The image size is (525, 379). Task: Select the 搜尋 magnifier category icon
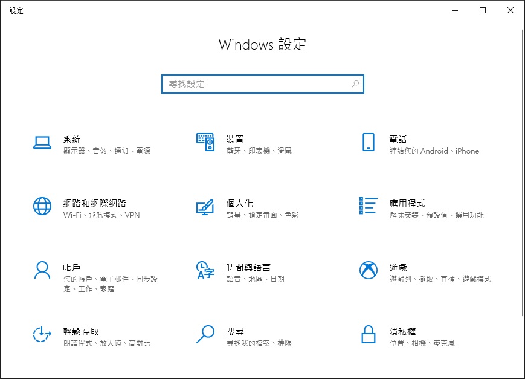tap(205, 334)
